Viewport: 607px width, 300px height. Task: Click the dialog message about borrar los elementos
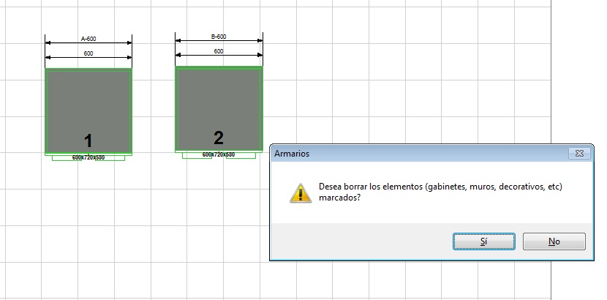(440, 192)
